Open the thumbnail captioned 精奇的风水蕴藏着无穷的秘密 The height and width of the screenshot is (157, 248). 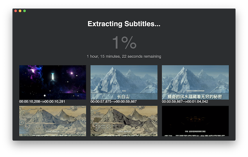pyautogui.click(x=196, y=82)
